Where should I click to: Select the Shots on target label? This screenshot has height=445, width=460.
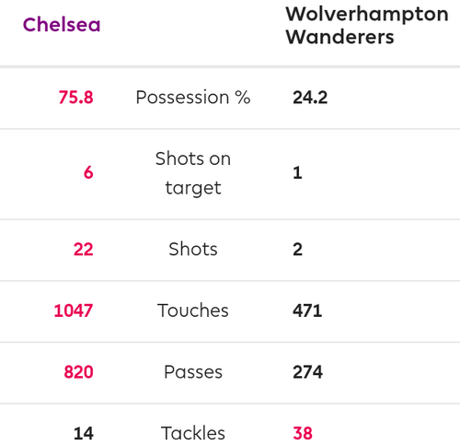pyautogui.click(x=193, y=173)
